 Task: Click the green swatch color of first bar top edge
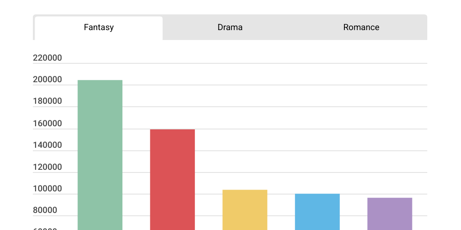[100, 81]
